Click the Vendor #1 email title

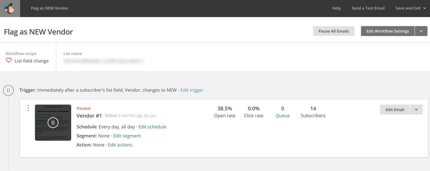tap(89, 116)
